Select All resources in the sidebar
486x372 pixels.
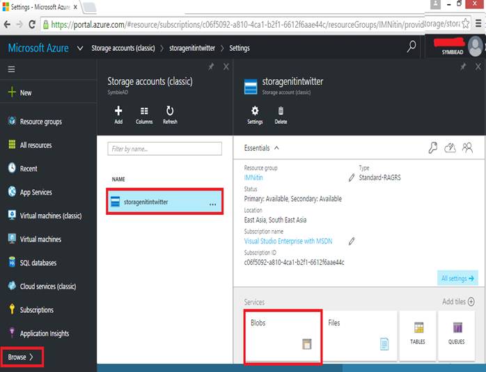click(36, 145)
